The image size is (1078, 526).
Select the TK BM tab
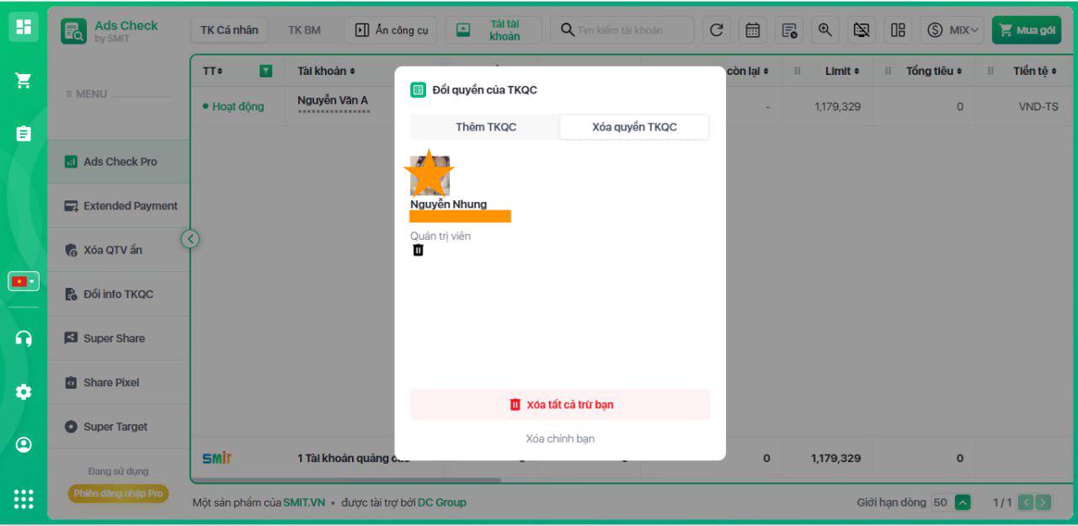(304, 30)
